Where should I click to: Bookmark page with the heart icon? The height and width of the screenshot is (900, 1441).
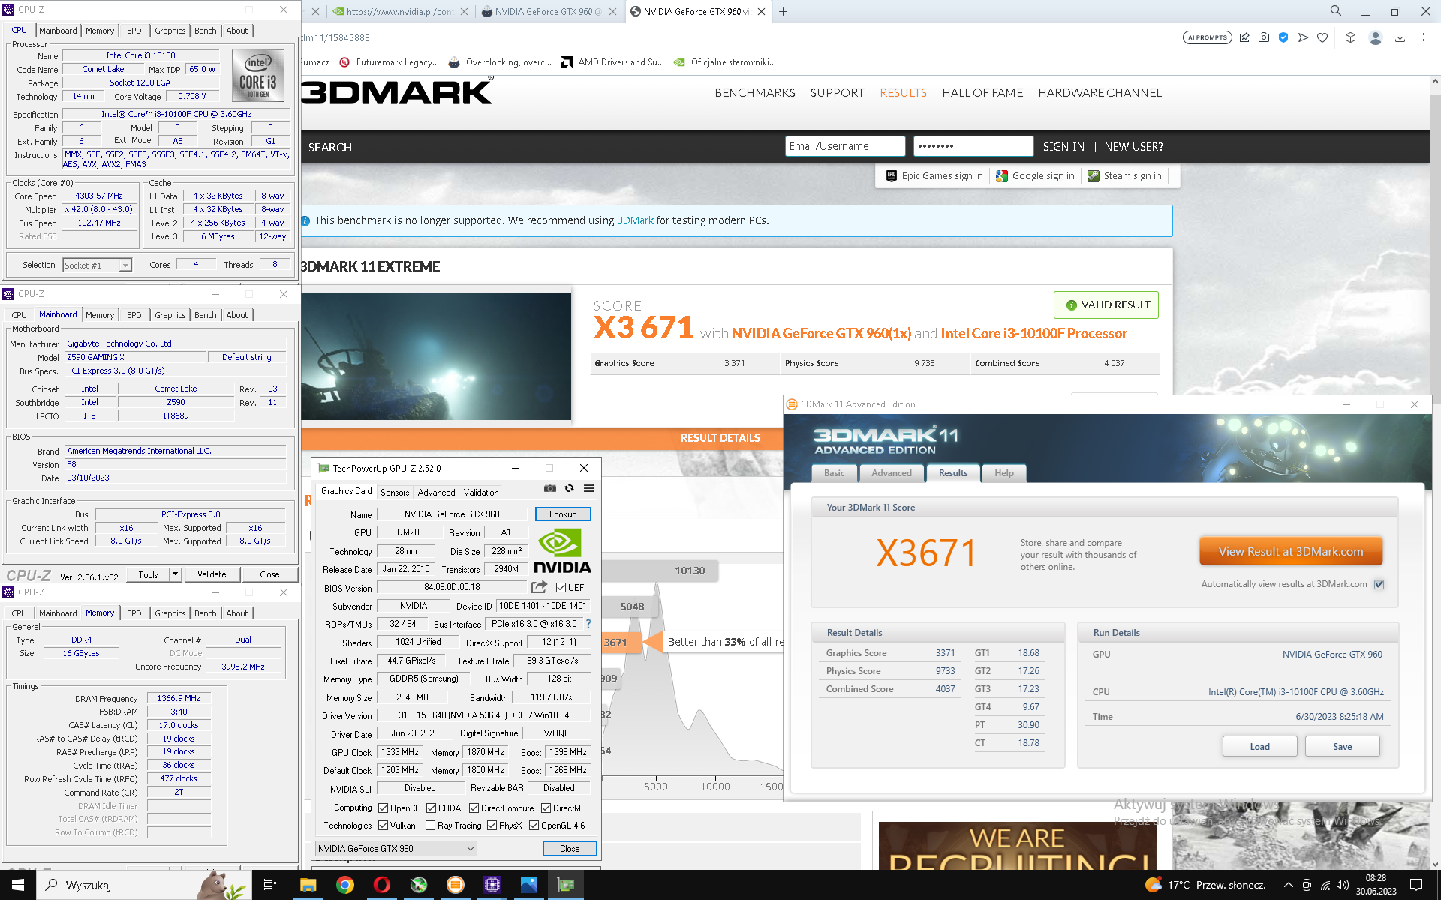click(1322, 37)
